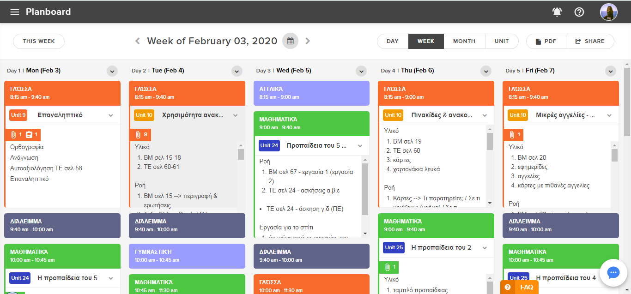Open the notifications bell

point(557,12)
